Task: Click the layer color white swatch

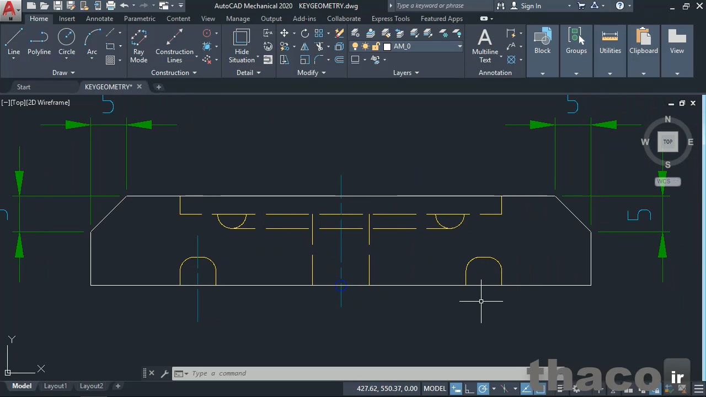Action: (387, 47)
